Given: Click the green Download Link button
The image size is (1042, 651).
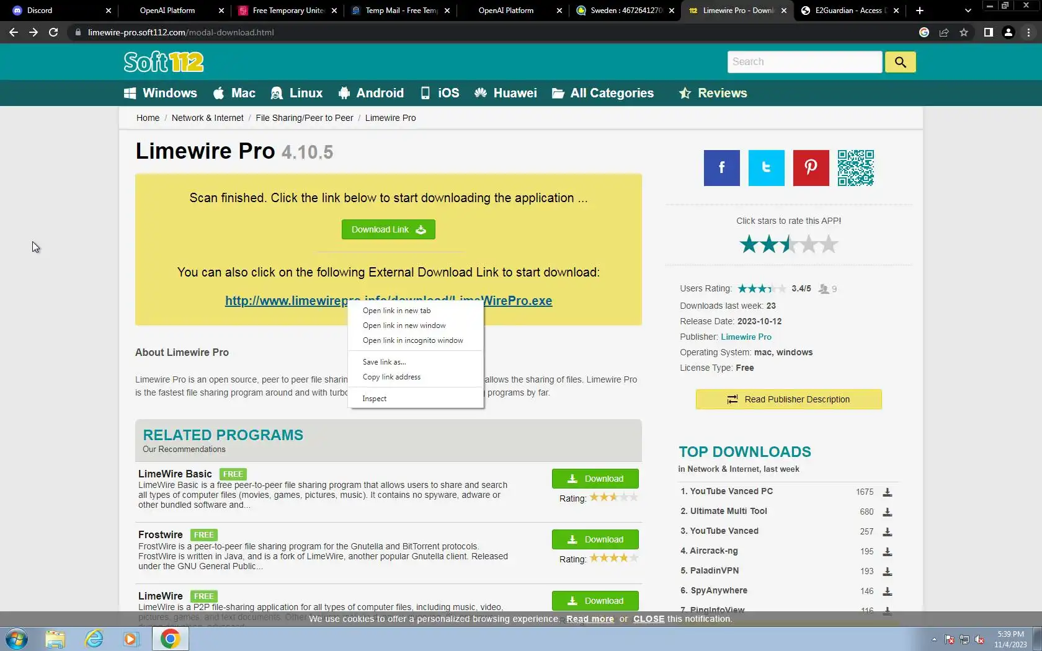Looking at the screenshot, I should point(388,229).
